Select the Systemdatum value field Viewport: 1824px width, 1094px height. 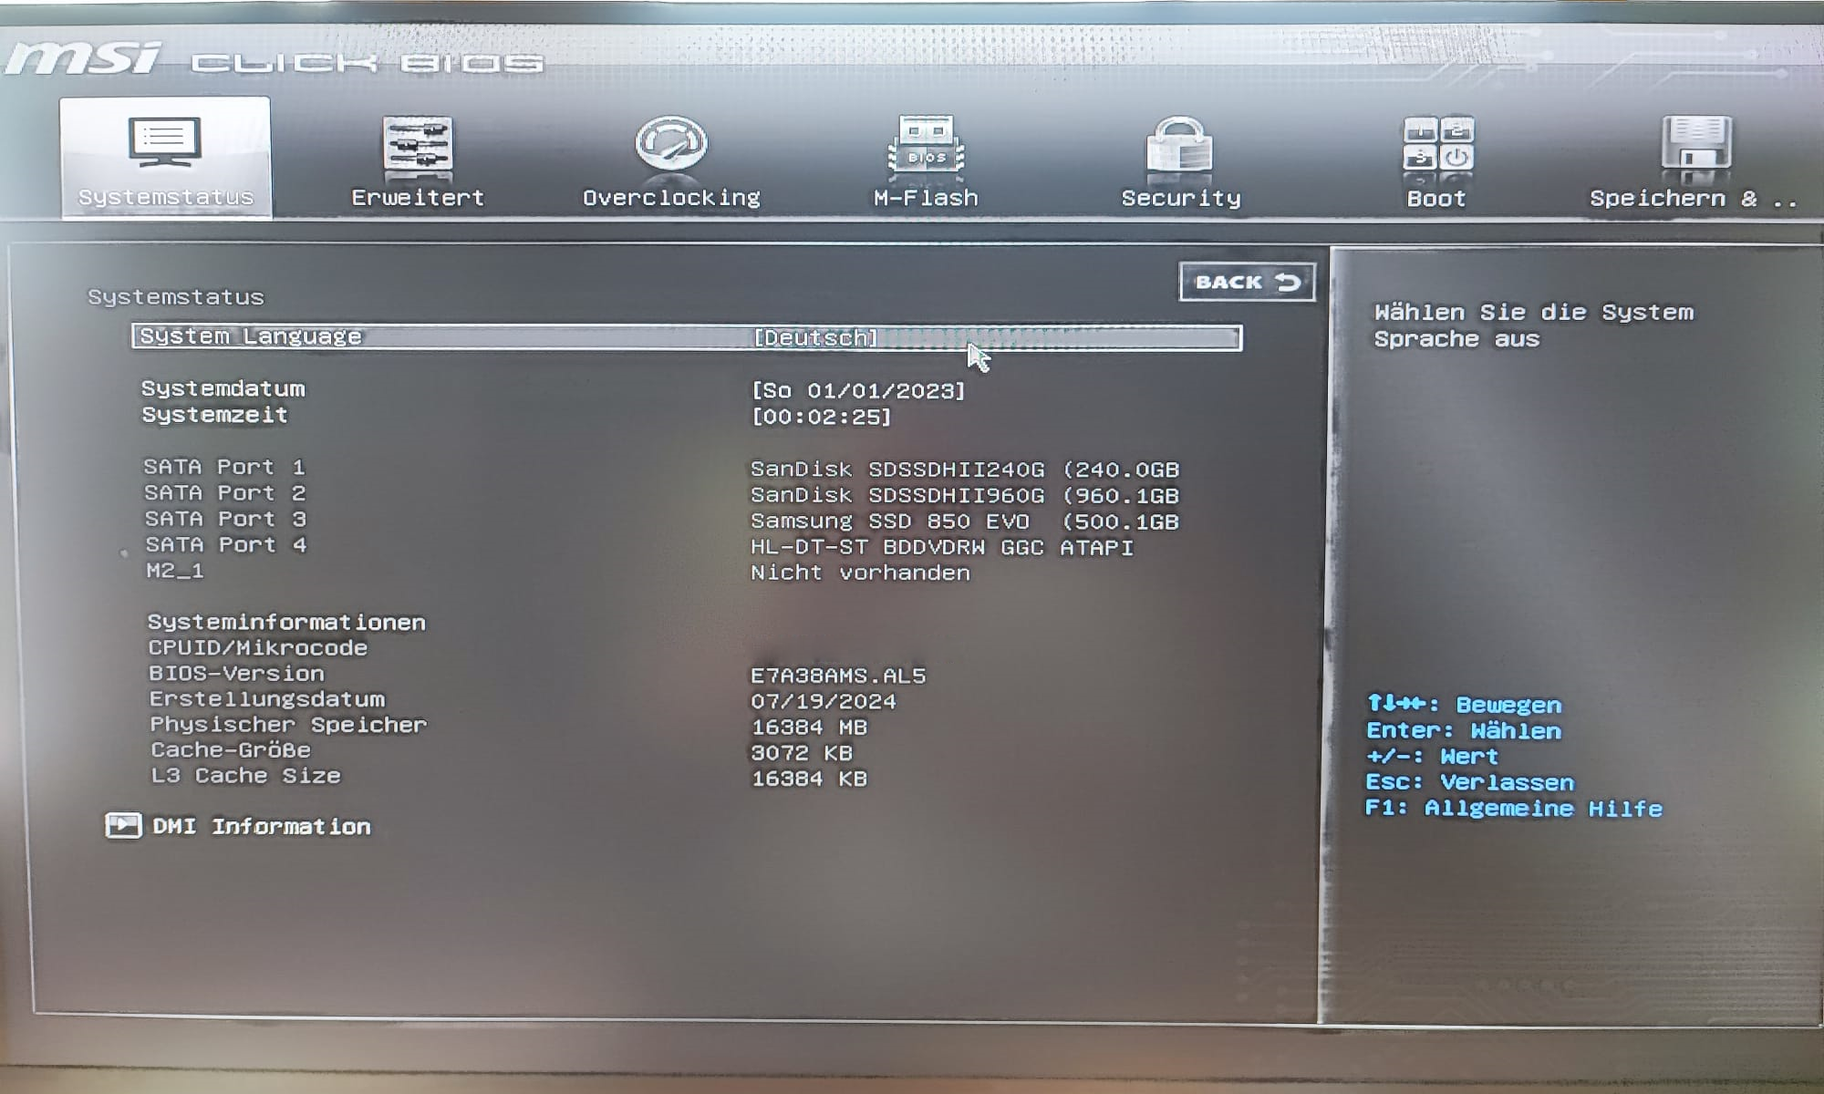point(857,391)
